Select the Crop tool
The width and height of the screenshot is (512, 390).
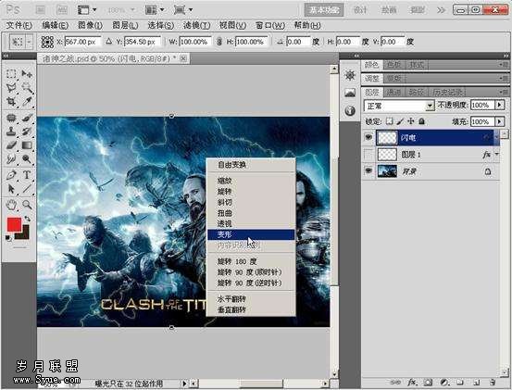(x=11, y=102)
